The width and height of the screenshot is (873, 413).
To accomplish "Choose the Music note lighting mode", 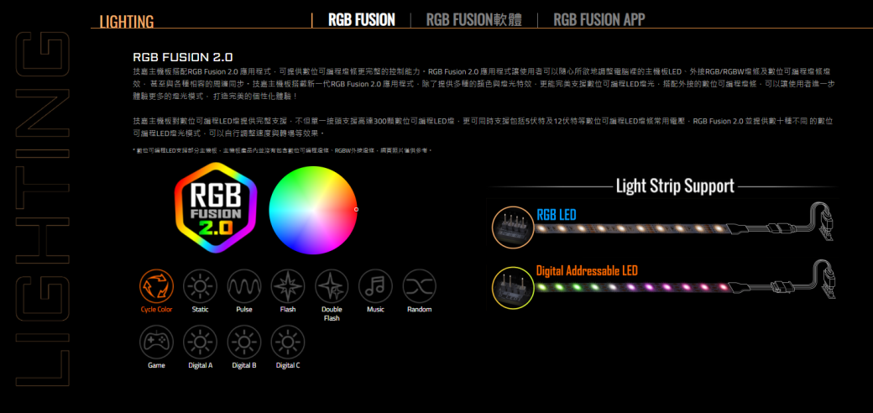I will (375, 287).
